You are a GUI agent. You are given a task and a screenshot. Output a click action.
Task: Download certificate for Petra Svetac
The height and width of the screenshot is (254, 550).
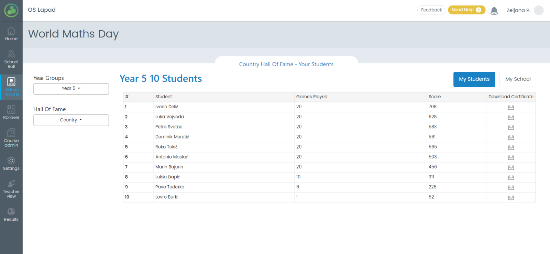click(511, 128)
